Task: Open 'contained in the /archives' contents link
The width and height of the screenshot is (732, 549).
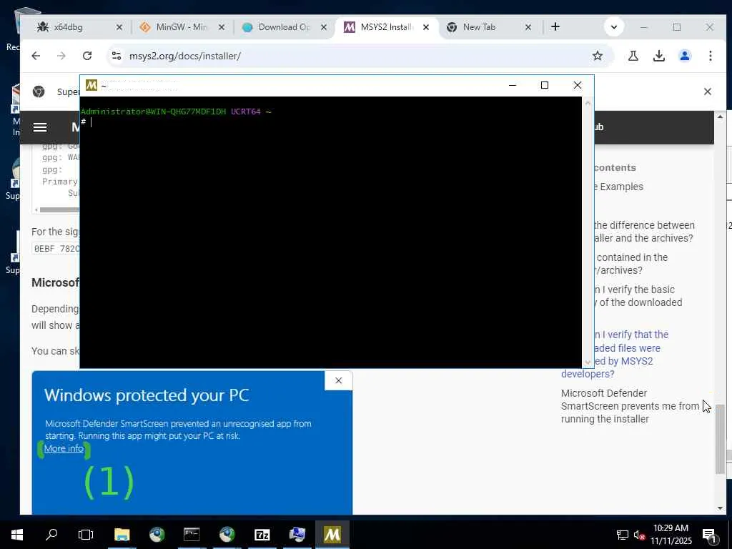Action: (x=630, y=264)
